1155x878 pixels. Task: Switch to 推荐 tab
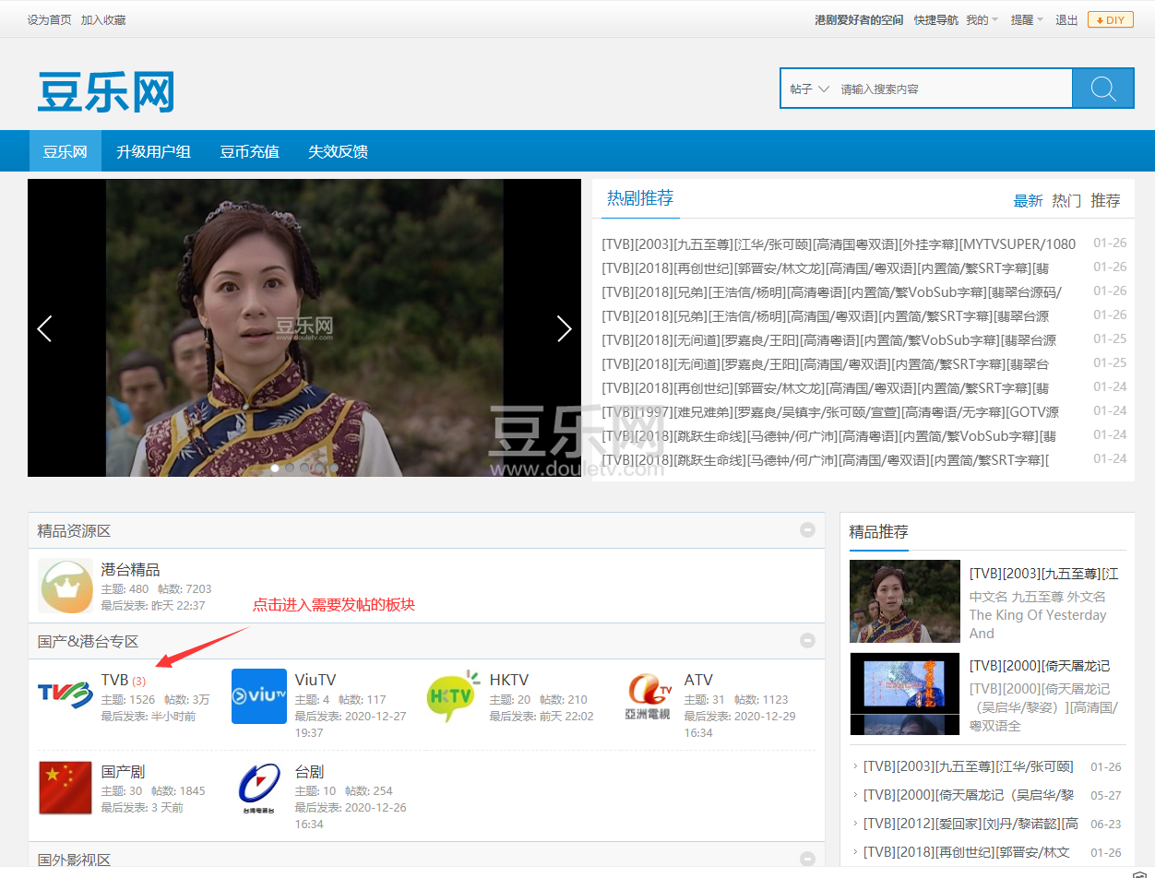point(1105,200)
